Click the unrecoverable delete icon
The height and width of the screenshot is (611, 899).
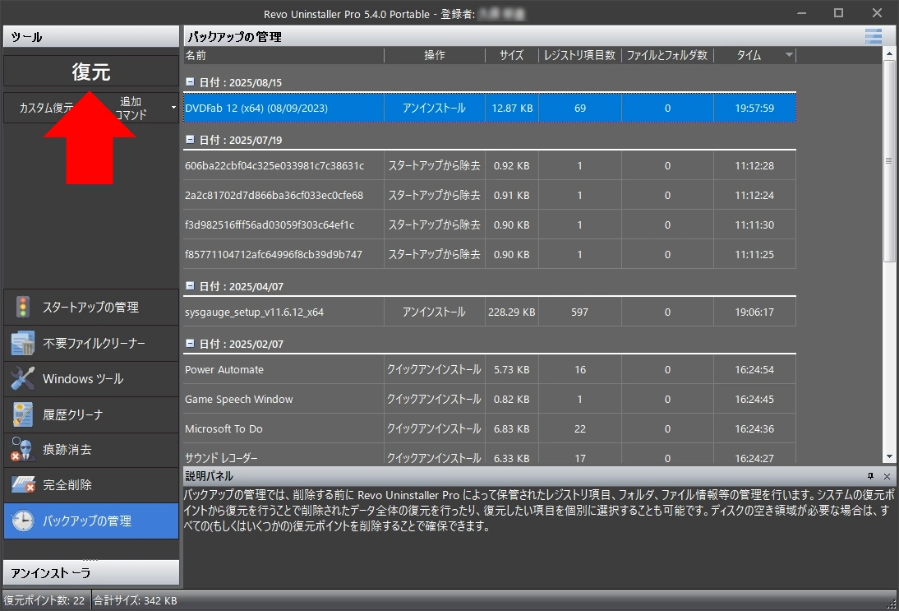pos(23,485)
